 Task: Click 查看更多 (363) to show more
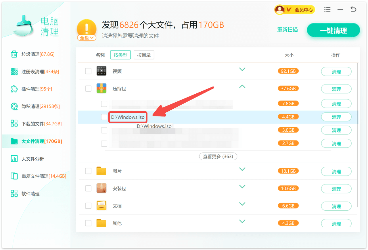point(218,156)
